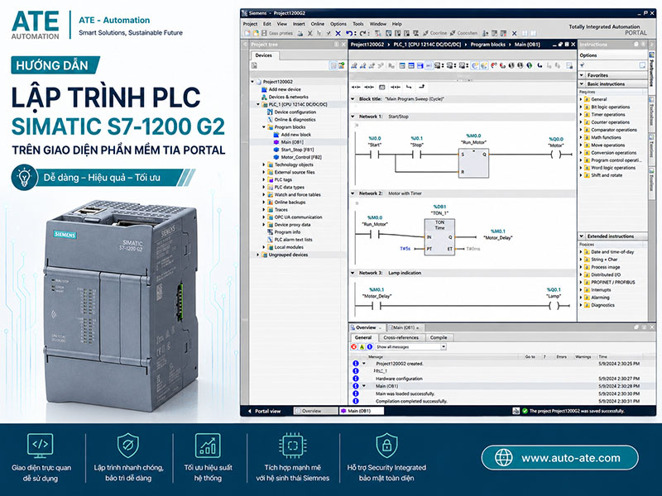The image size is (662, 496).
Task: Click the TON Time block in Network 2
Action: 439,236
